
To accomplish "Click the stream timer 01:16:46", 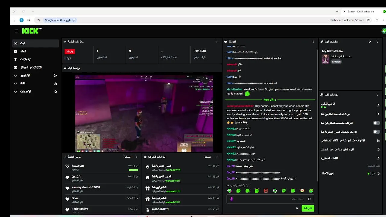I will click(200, 51).
